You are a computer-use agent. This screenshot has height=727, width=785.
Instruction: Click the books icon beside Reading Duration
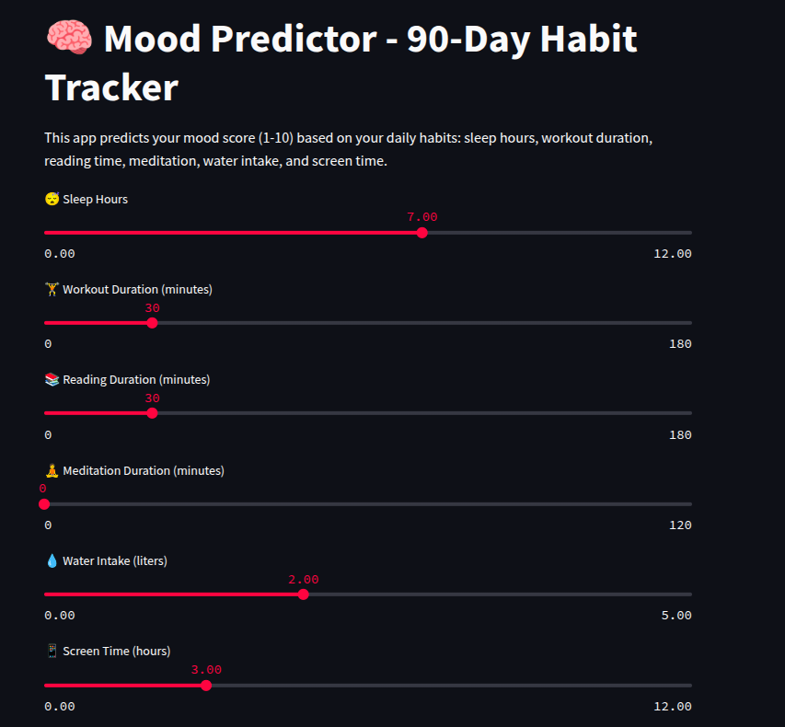tap(52, 379)
